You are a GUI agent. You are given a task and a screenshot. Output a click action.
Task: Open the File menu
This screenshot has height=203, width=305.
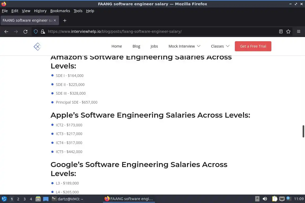5,11
